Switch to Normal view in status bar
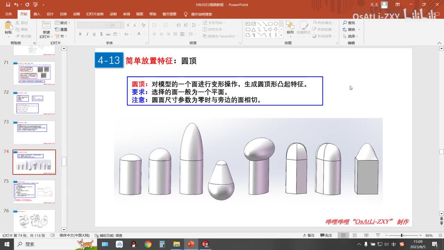This screenshot has width=444, height=250. tap(343, 235)
